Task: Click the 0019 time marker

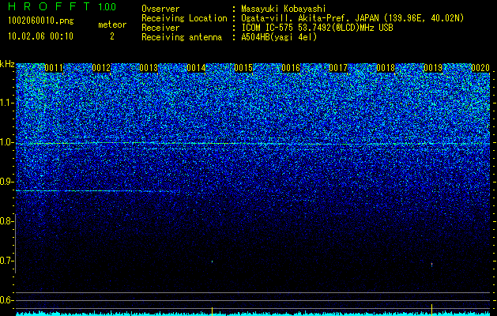Action: [433, 68]
